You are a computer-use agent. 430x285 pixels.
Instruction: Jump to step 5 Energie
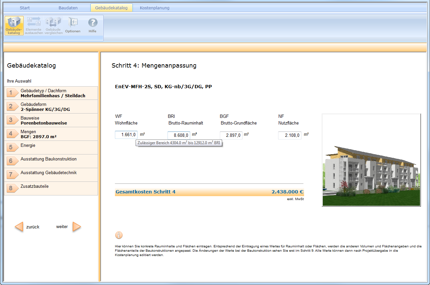coord(51,147)
